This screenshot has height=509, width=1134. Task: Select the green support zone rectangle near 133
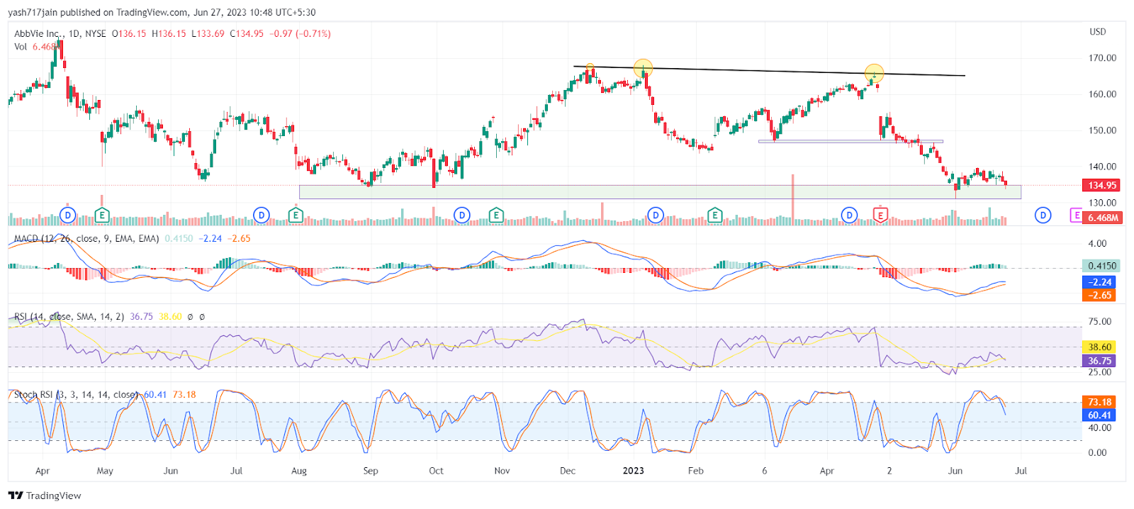660,192
